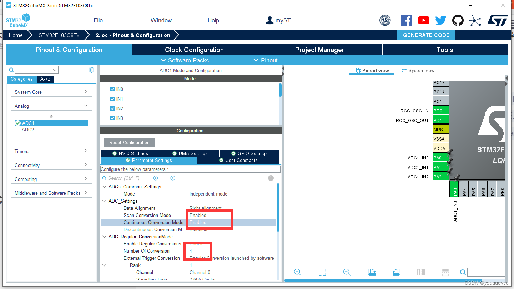
Task: Click the GENERATE CODE button
Action: 426,35
